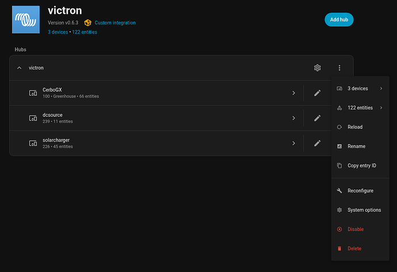Screen dimensions: 397x272
Task: Choose Disable from the menu
Action: pyautogui.click(x=360, y=229)
